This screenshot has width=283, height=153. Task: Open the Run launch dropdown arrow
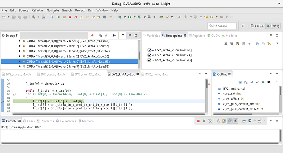click(x=135, y=17)
